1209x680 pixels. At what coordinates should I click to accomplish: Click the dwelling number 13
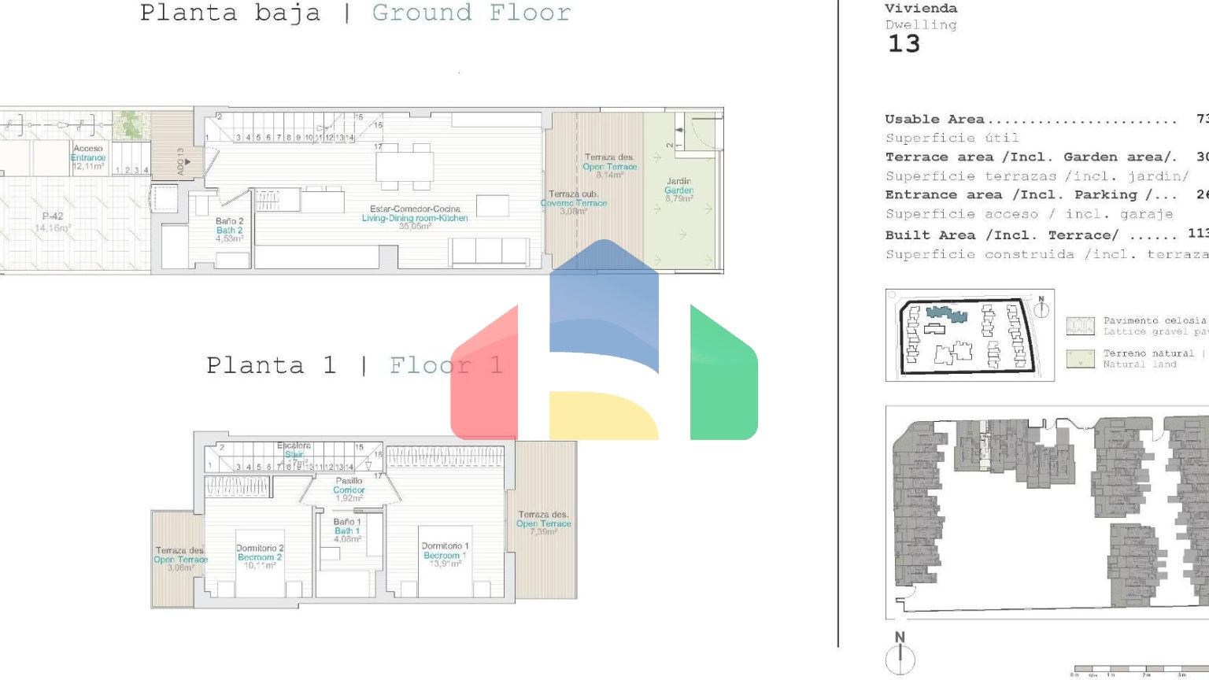tap(904, 44)
